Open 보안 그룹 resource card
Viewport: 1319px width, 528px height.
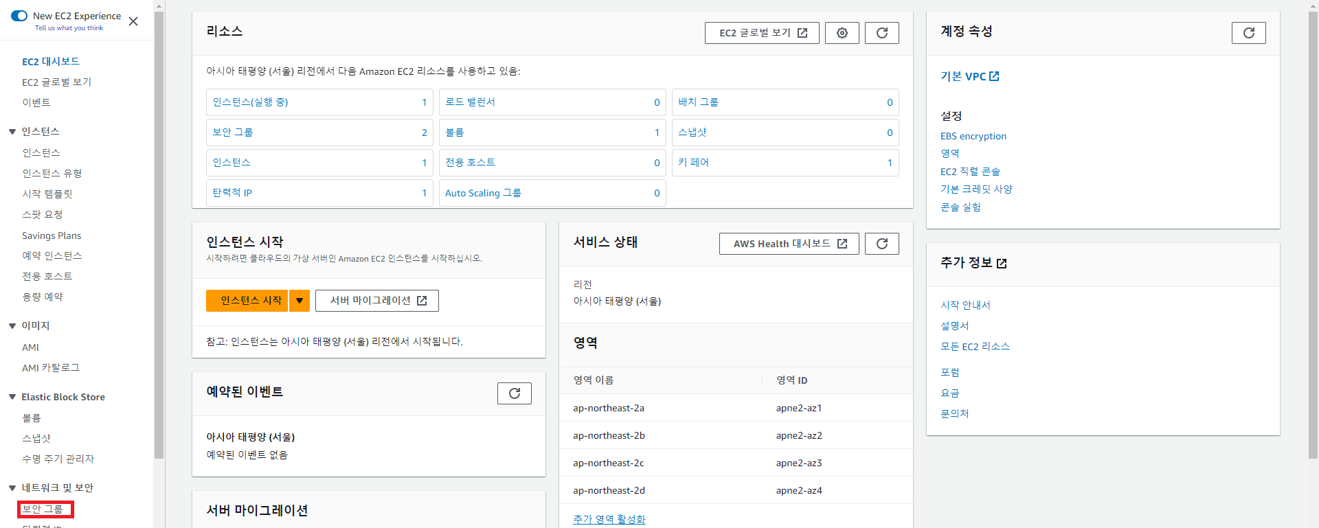tap(319, 133)
